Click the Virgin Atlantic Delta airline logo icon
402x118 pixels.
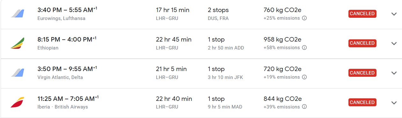[17, 73]
